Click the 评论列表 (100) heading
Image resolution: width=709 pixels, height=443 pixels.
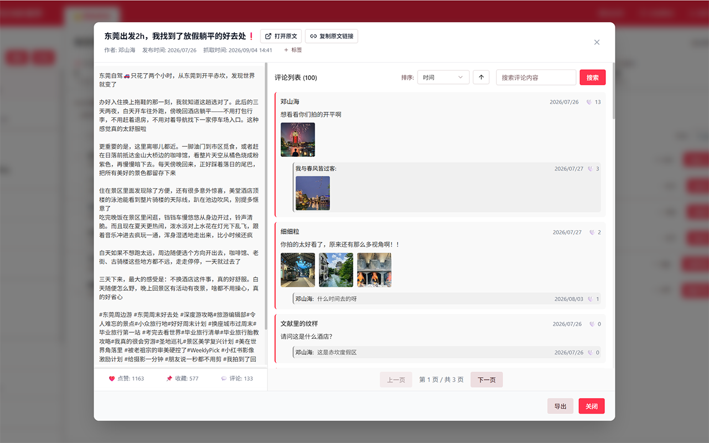pos(296,78)
